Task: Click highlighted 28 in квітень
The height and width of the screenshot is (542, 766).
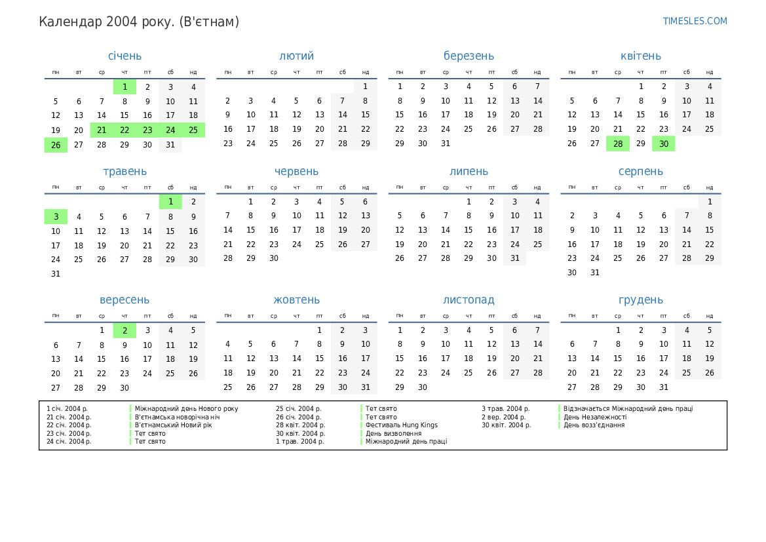Action: tap(618, 144)
